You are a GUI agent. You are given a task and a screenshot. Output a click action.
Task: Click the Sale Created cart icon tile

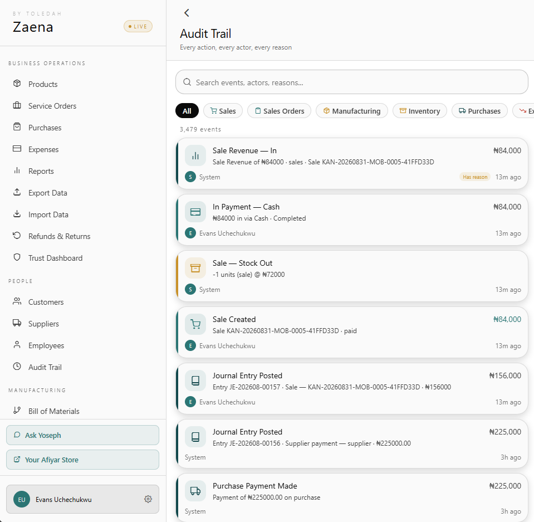(x=195, y=324)
